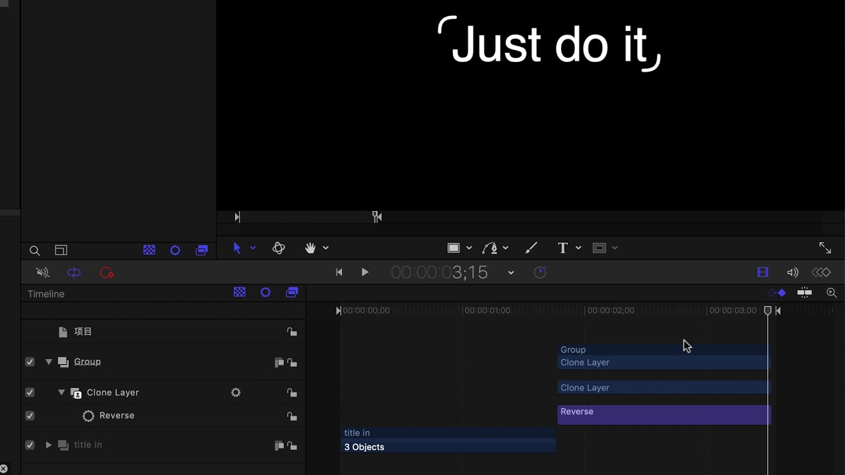845x475 pixels.
Task: Toggle lock on Clone Layer row
Action: pyautogui.click(x=292, y=393)
